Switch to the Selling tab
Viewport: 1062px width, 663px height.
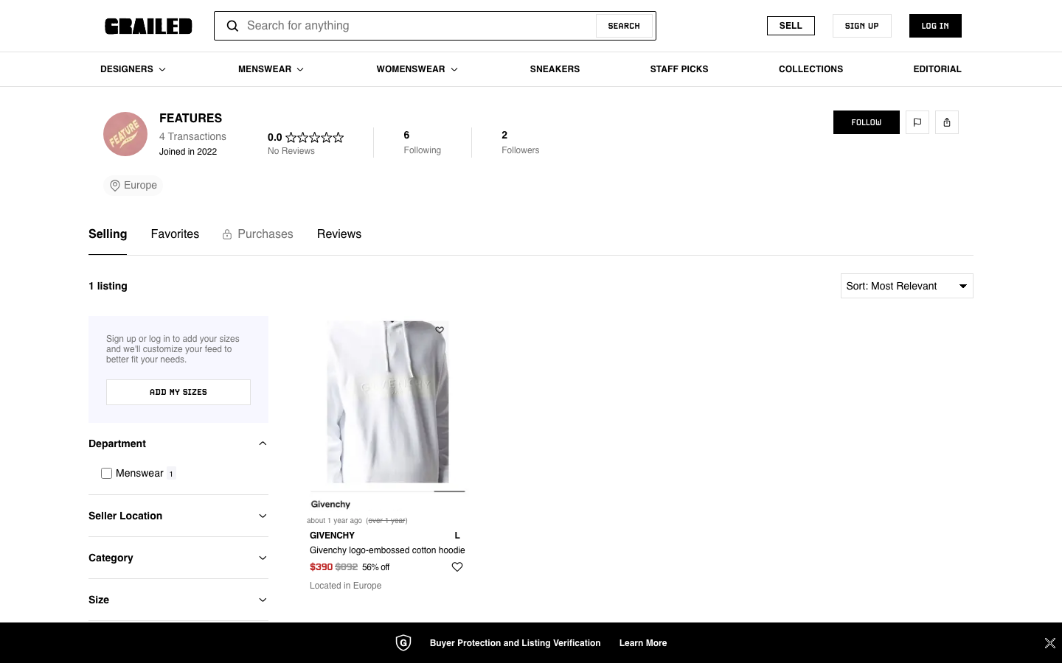(108, 234)
